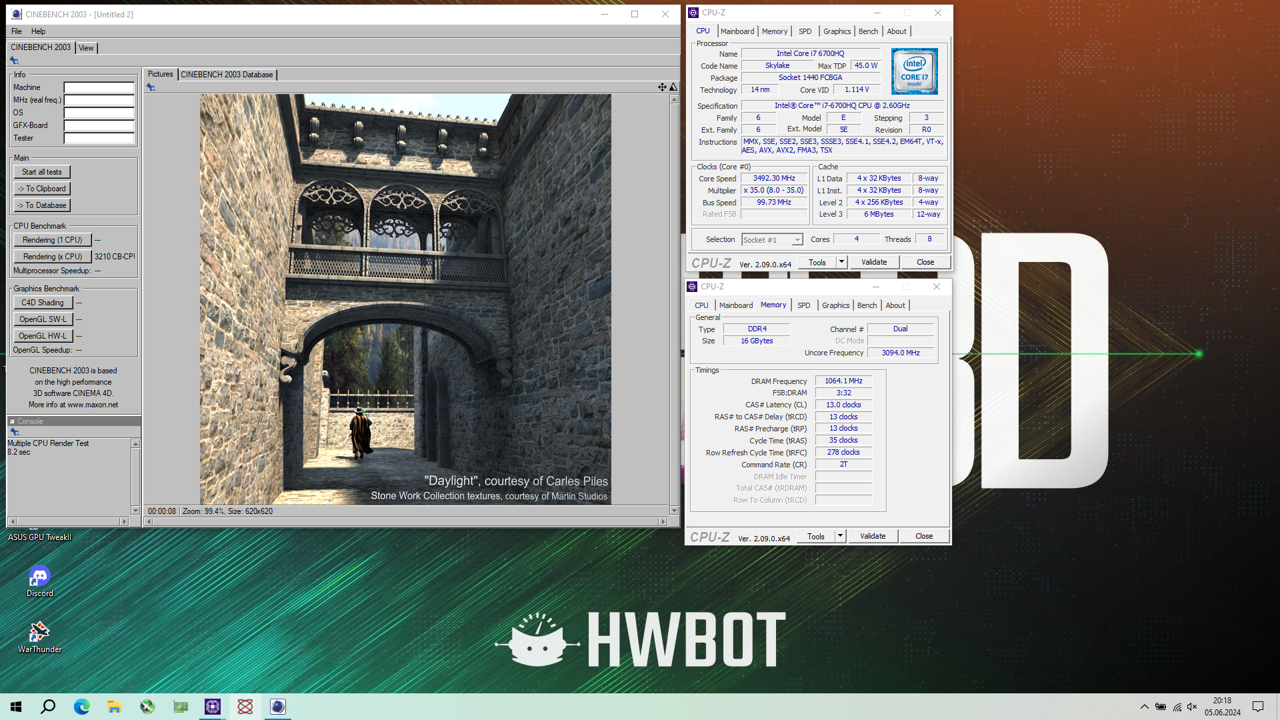This screenshot has width=1280, height=720.
Task: Select the Discord desktop shortcut
Action: click(x=39, y=581)
